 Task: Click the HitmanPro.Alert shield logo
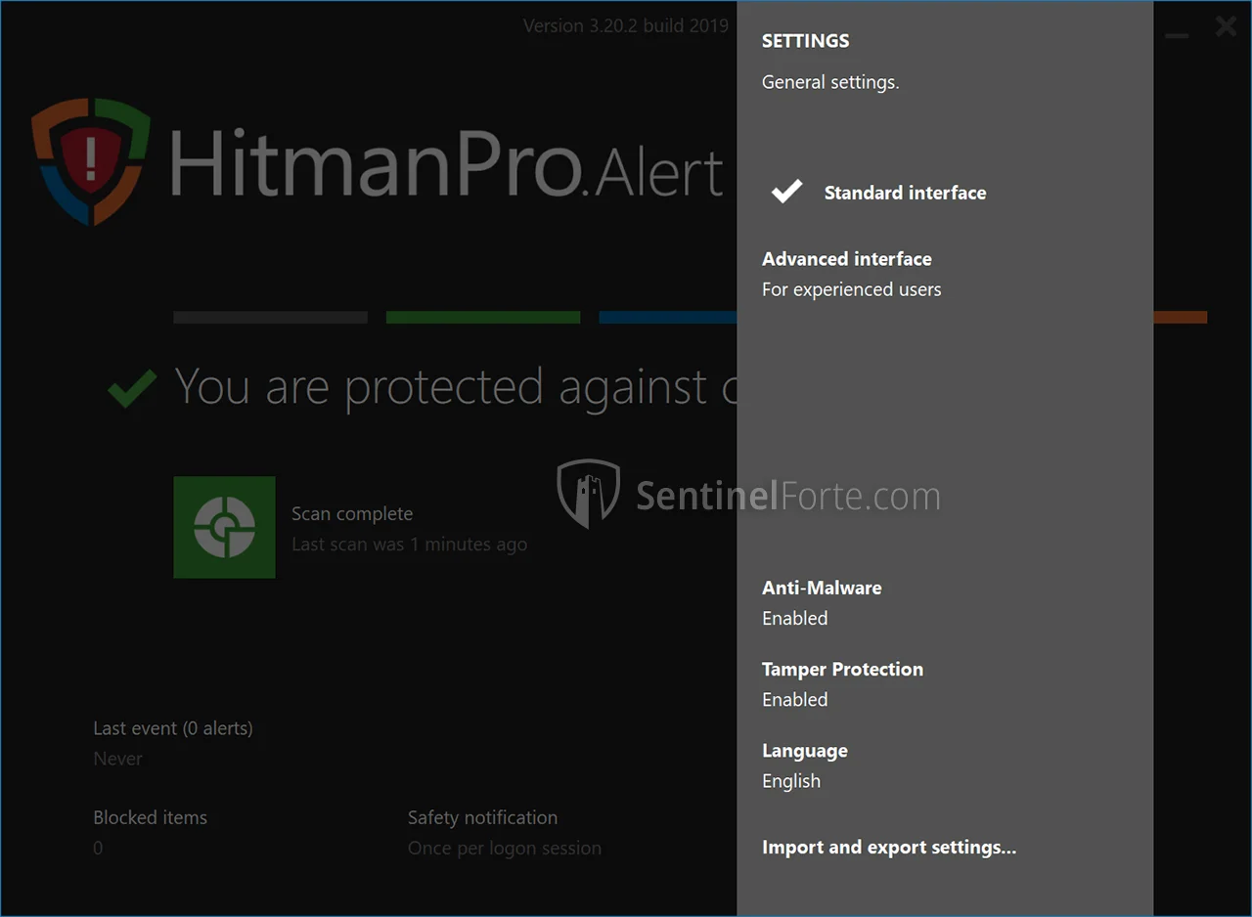coord(91,161)
